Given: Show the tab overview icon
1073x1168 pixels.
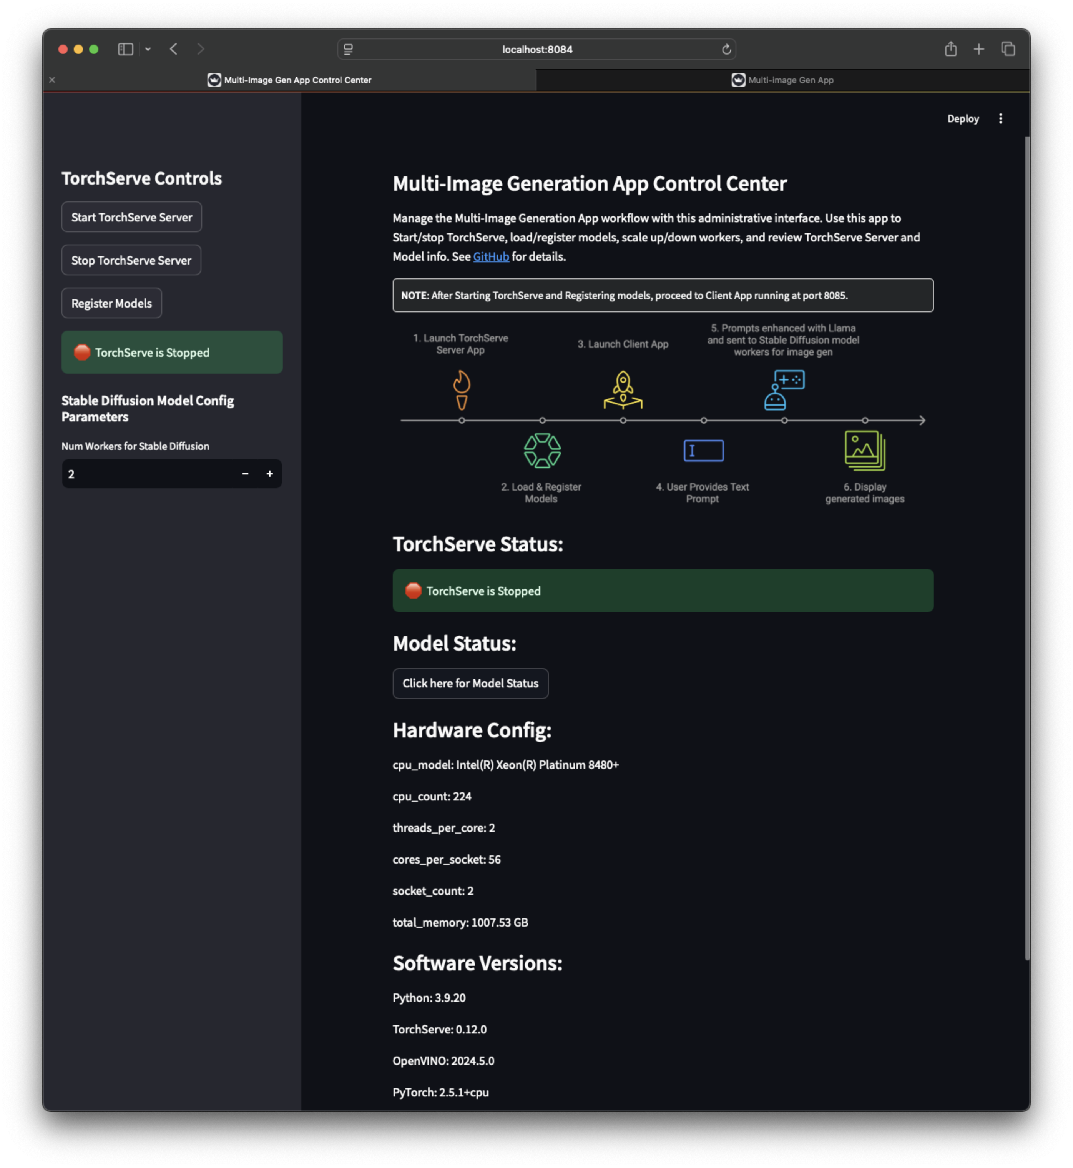Looking at the screenshot, I should 1008,49.
